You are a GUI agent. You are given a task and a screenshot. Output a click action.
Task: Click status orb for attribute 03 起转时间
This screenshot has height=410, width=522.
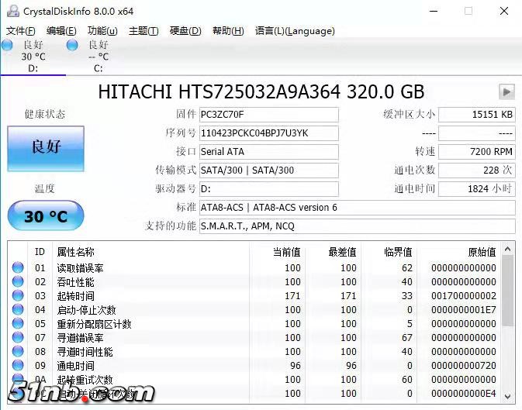tap(18, 295)
